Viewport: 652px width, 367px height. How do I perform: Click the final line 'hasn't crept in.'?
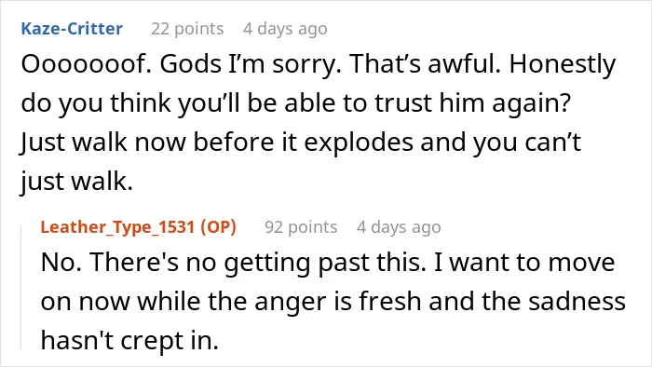pos(129,341)
